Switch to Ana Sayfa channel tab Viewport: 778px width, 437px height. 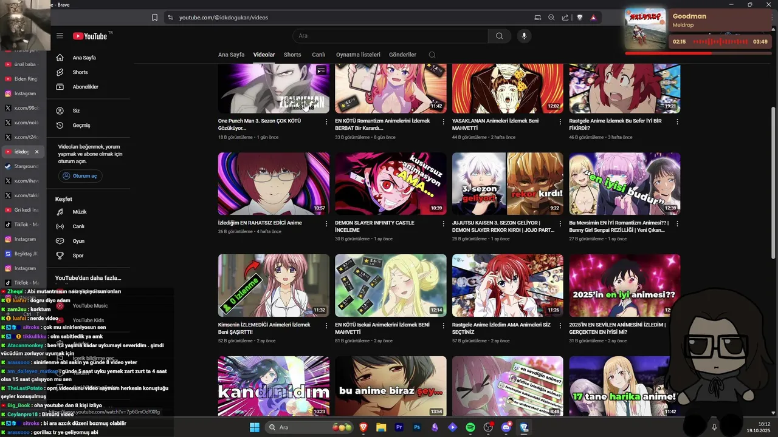pyautogui.click(x=231, y=55)
